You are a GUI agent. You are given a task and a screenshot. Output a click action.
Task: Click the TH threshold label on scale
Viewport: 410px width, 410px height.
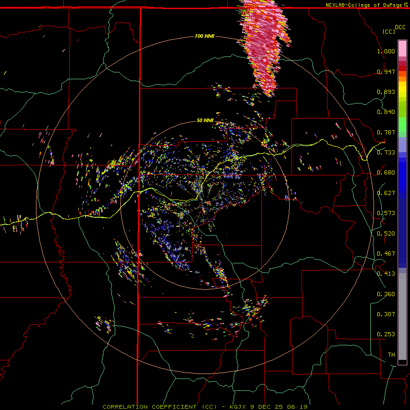pyautogui.click(x=391, y=354)
